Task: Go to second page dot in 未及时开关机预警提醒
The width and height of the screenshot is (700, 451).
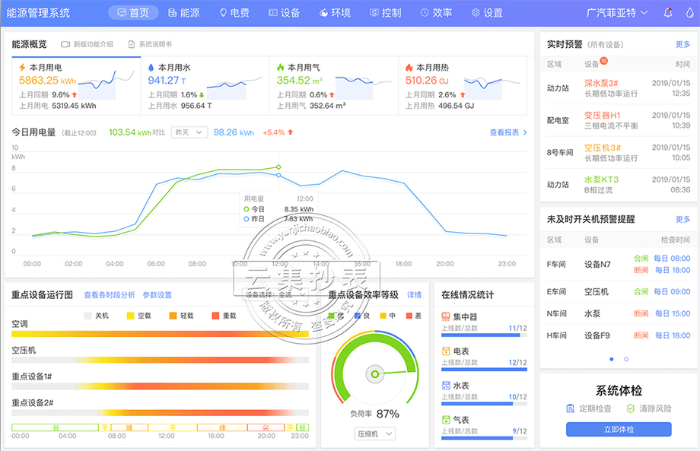Action: pos(626,359)
